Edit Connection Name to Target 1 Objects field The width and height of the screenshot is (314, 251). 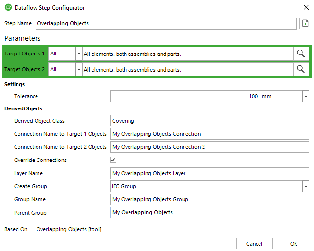(209, 134)
